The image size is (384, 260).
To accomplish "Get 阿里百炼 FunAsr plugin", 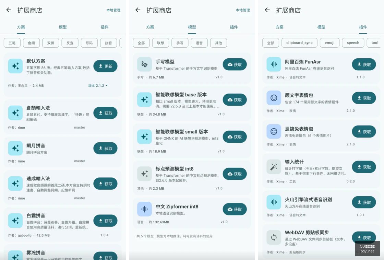I will pyautogui.click(x=364, y=64).
